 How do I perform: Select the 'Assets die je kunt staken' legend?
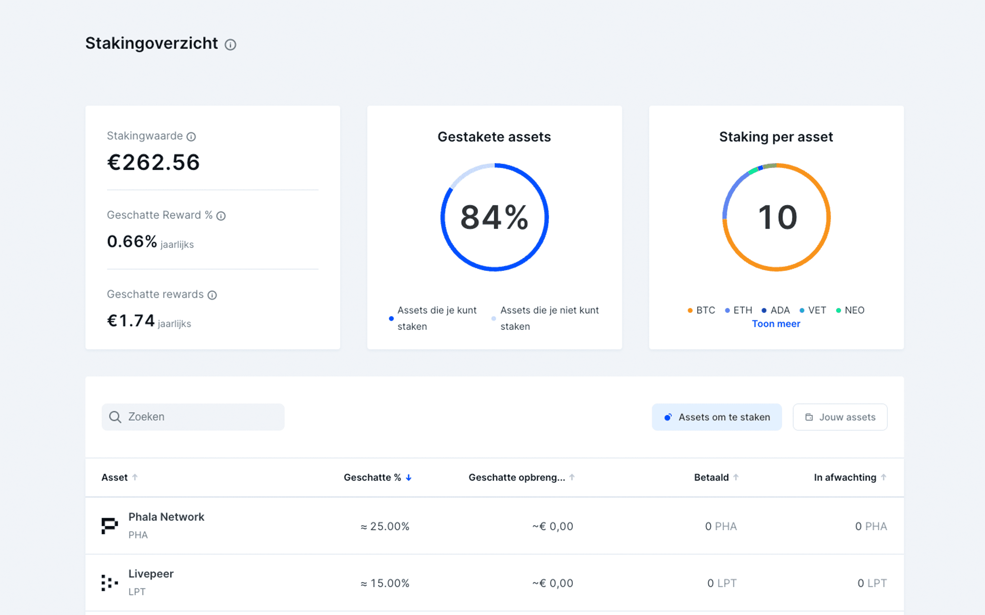pyautogui.click(x=433, y=318)
